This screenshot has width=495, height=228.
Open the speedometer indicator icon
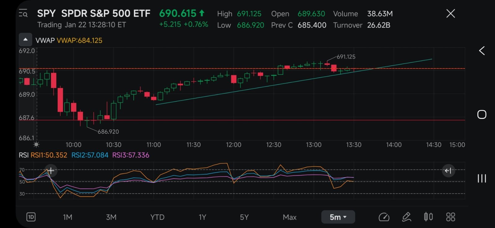pyautogui.click(x=384, y=217)
